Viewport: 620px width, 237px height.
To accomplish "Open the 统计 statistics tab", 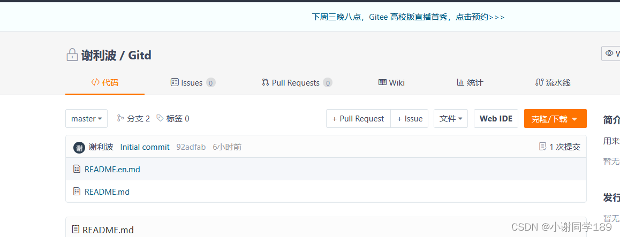I will [x=470, y=82].
